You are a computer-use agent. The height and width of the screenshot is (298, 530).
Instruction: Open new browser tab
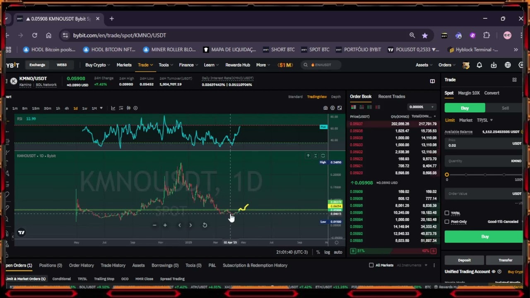111,19
